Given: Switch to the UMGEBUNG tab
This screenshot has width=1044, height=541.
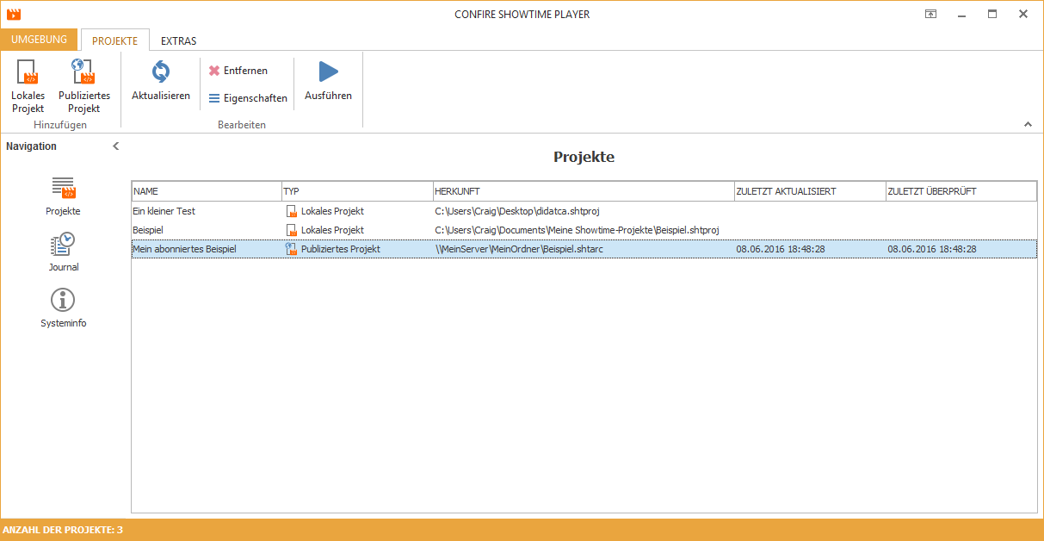Looking at the screenshot, I should (x=39, y=40).
